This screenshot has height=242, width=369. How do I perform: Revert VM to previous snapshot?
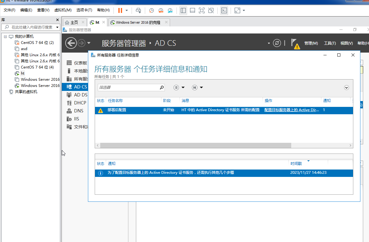coord(161,10)
